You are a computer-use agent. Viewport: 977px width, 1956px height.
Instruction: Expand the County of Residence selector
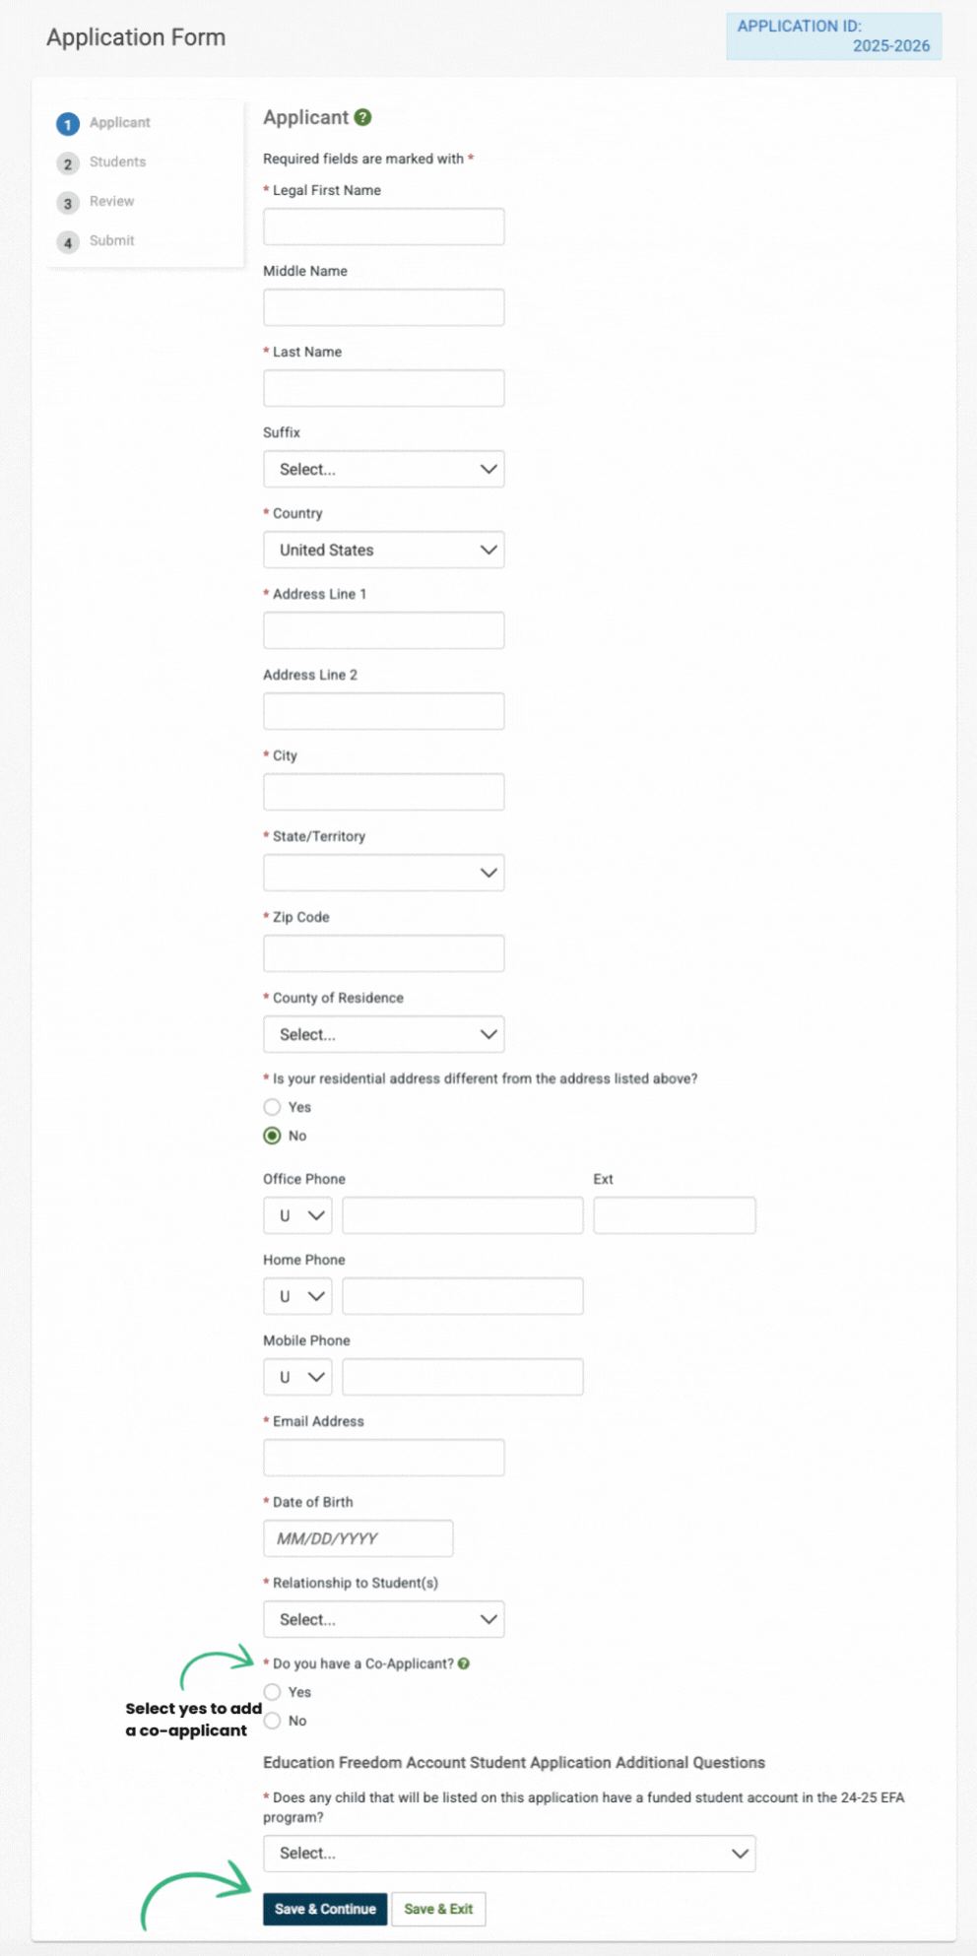tap(383, 1034)
